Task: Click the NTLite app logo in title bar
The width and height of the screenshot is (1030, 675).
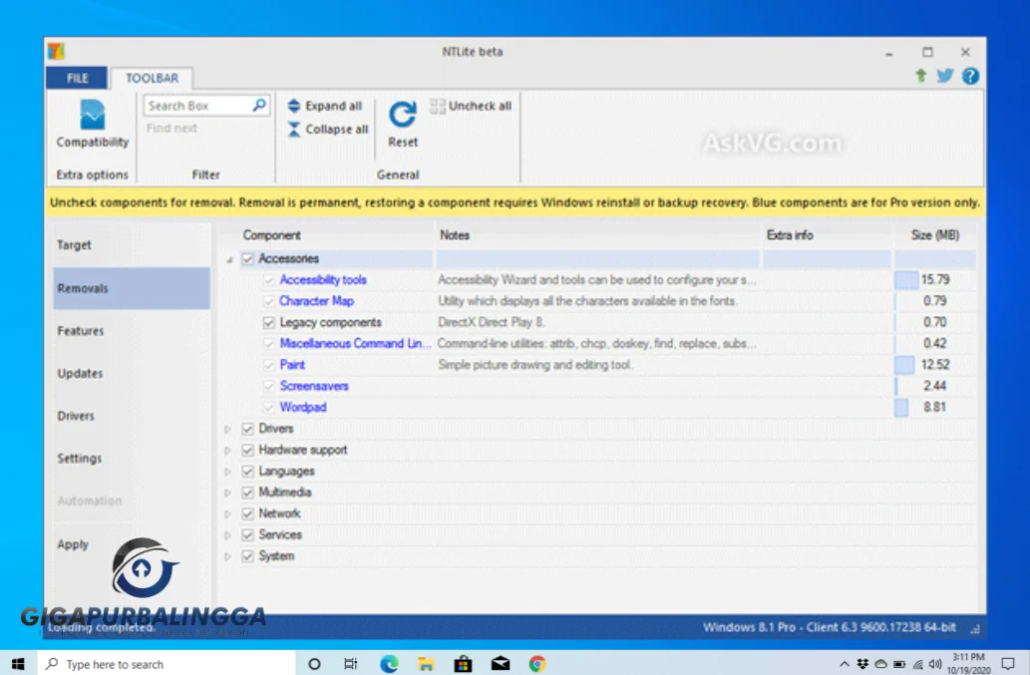Action: (x=56, y=51)
